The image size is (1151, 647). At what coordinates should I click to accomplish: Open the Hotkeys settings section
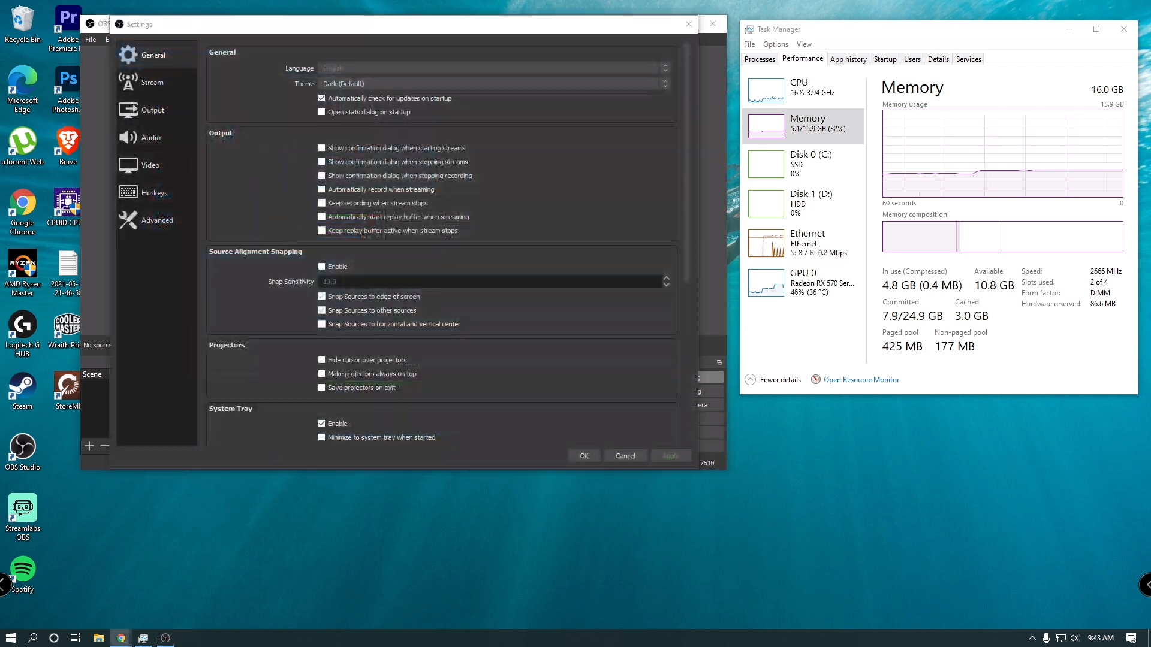tap(157, 193)
